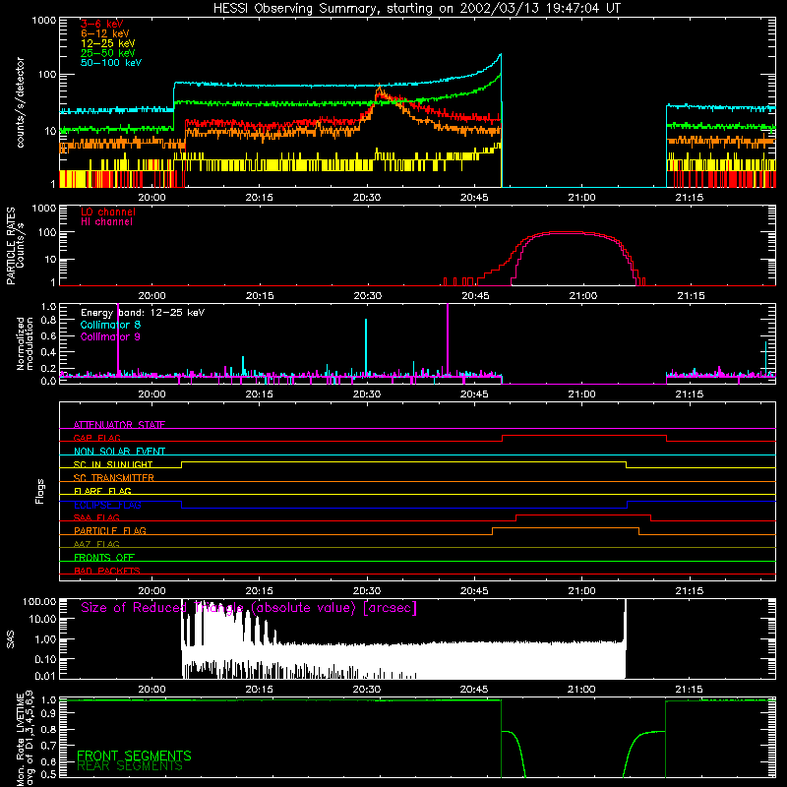787x787 pixels.
Task: Click the Size of Reduced Triangle label
Action: 249,608
